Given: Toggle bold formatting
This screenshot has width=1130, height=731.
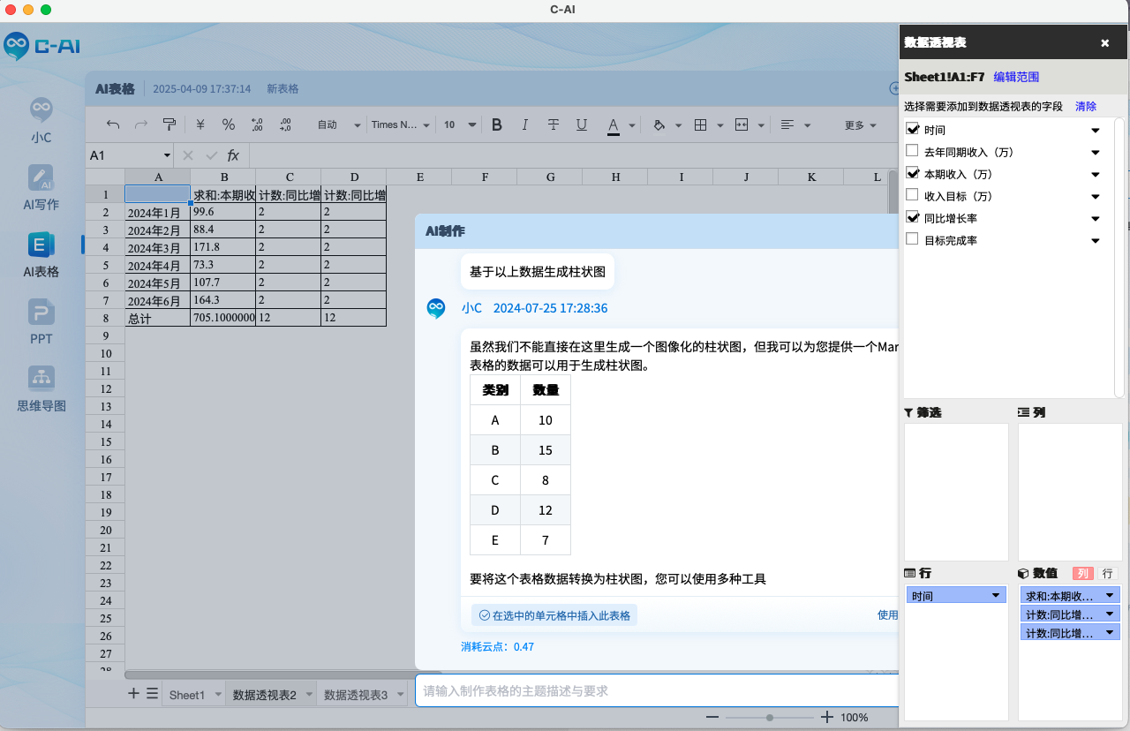Looking at the screenshot, I should (497, 124).
